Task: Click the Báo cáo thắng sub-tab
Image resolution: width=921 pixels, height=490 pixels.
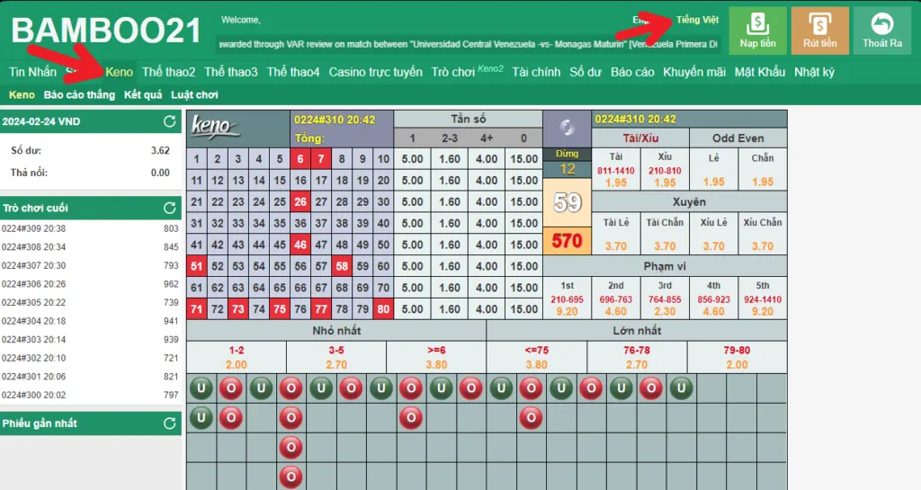Action: click(79, 94)
